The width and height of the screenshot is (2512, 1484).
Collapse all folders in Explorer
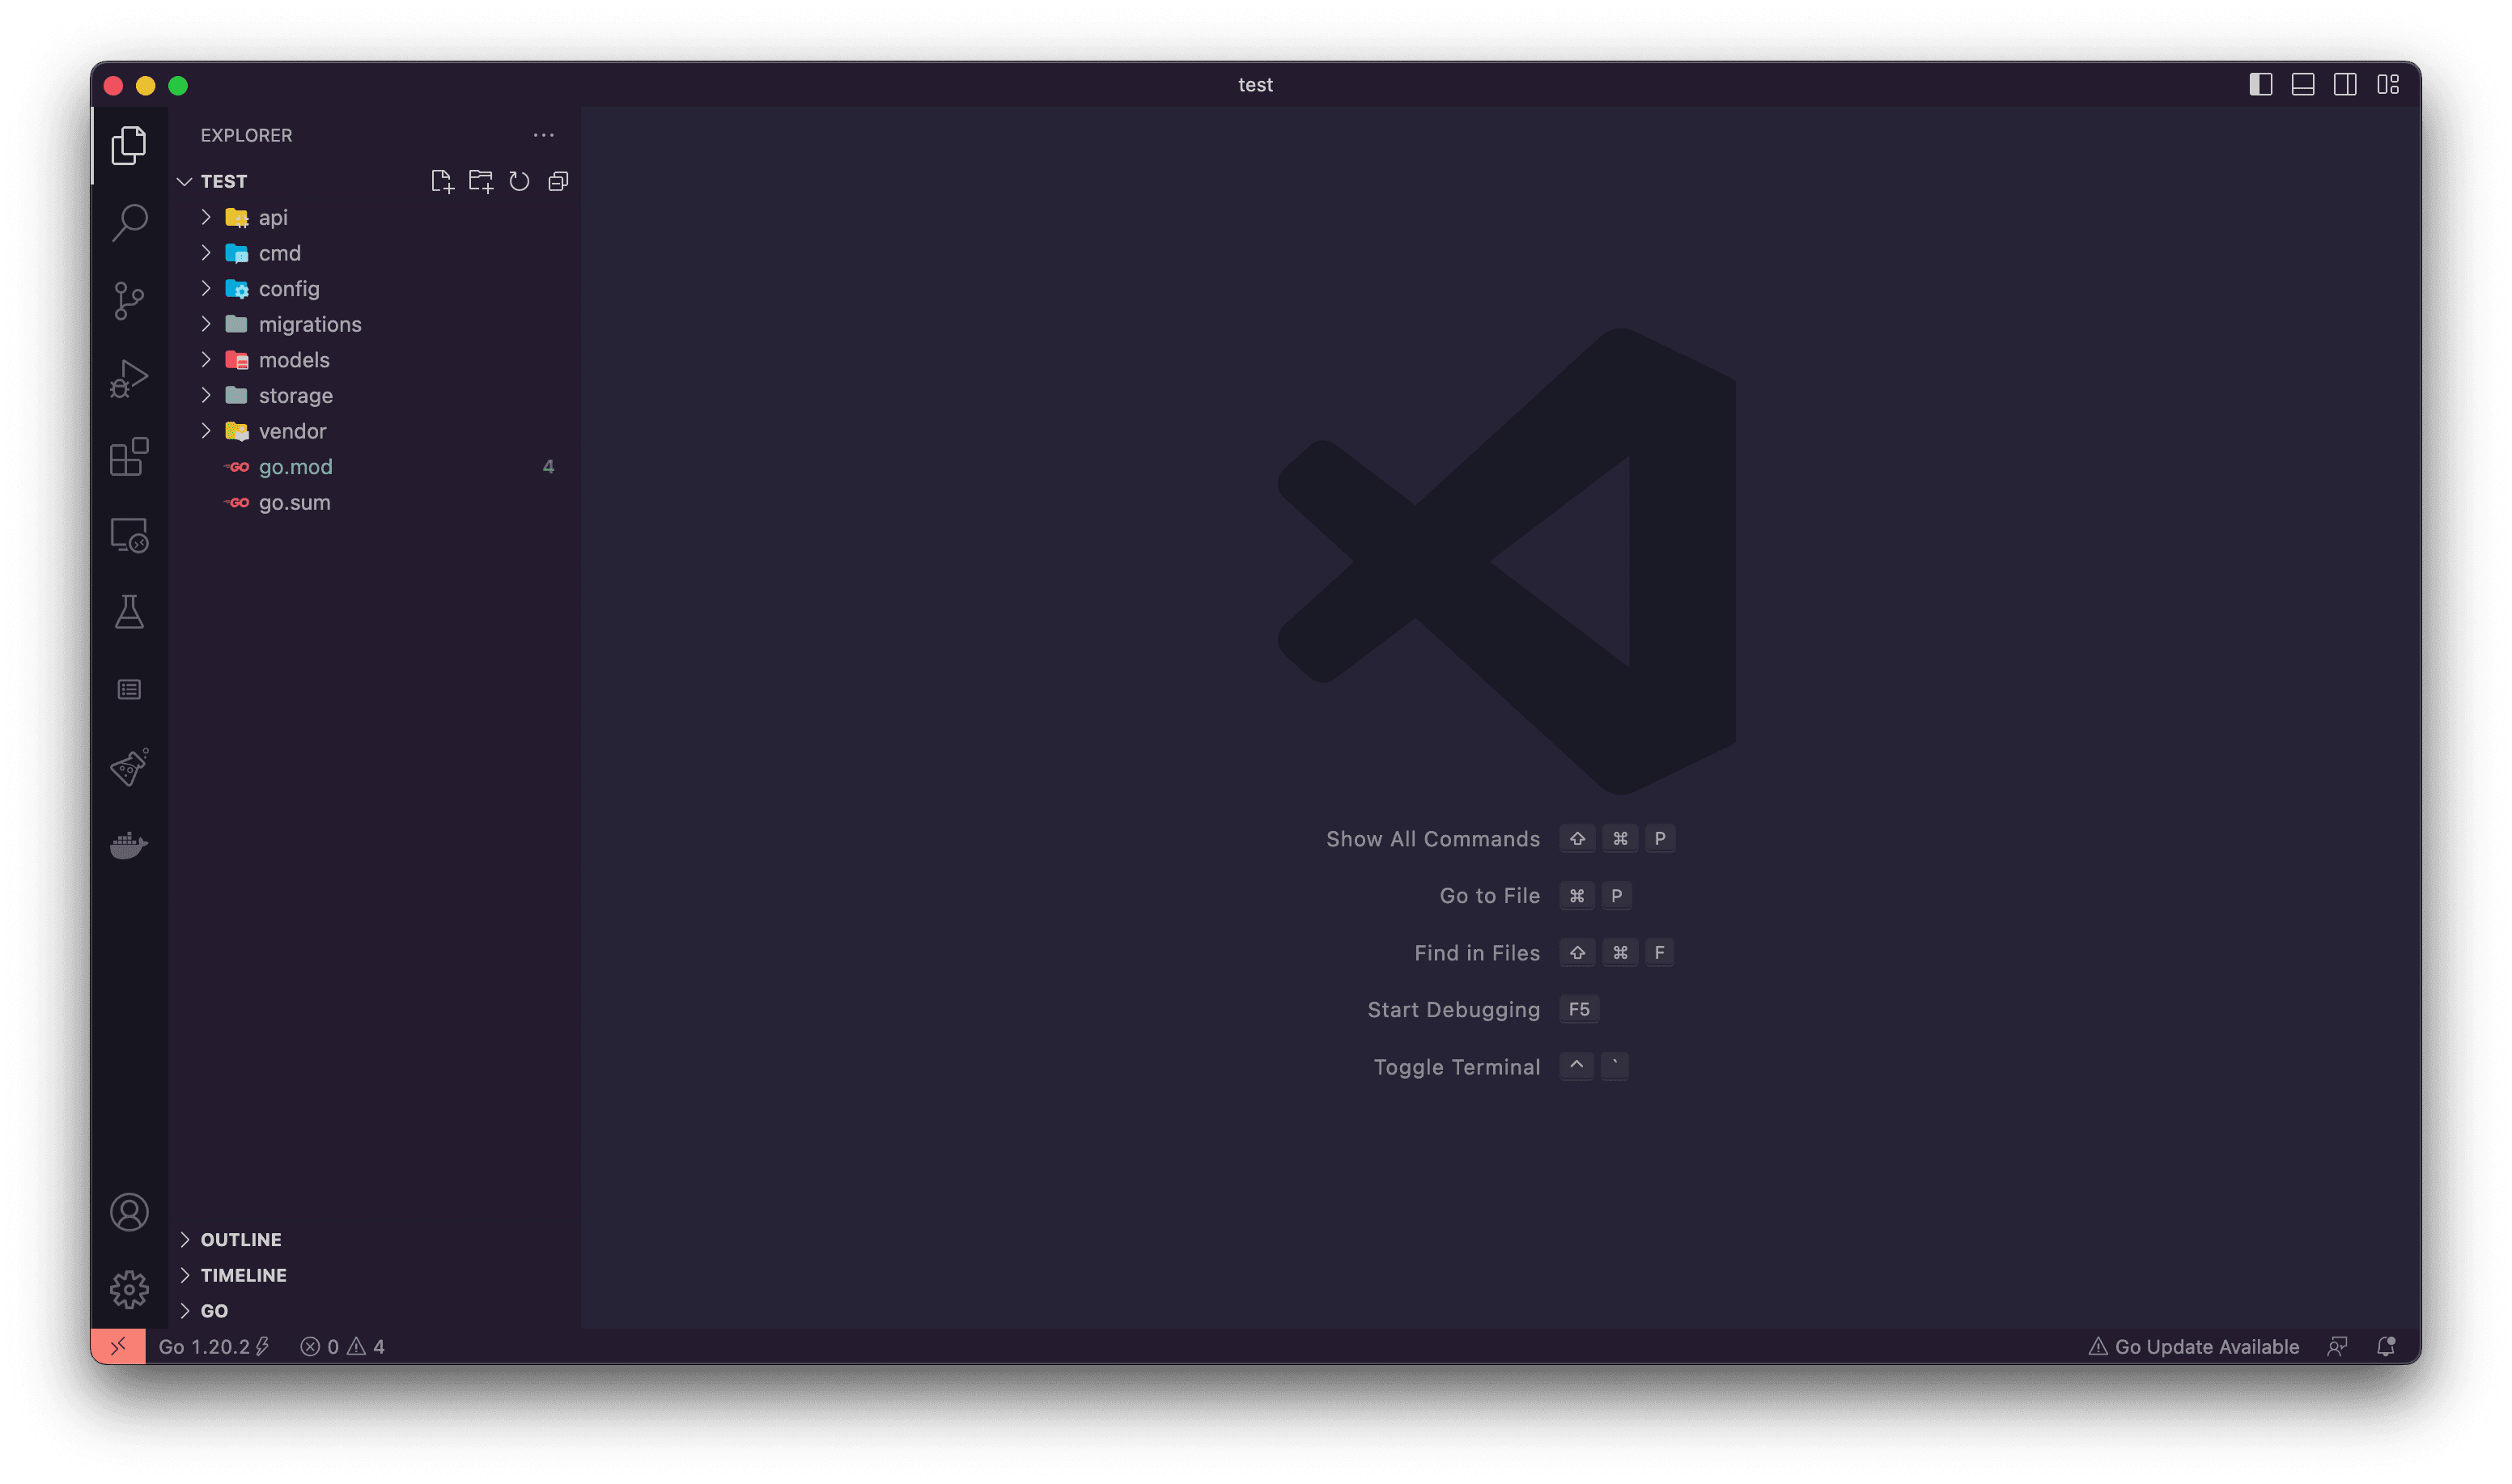[x=558, y=181]
